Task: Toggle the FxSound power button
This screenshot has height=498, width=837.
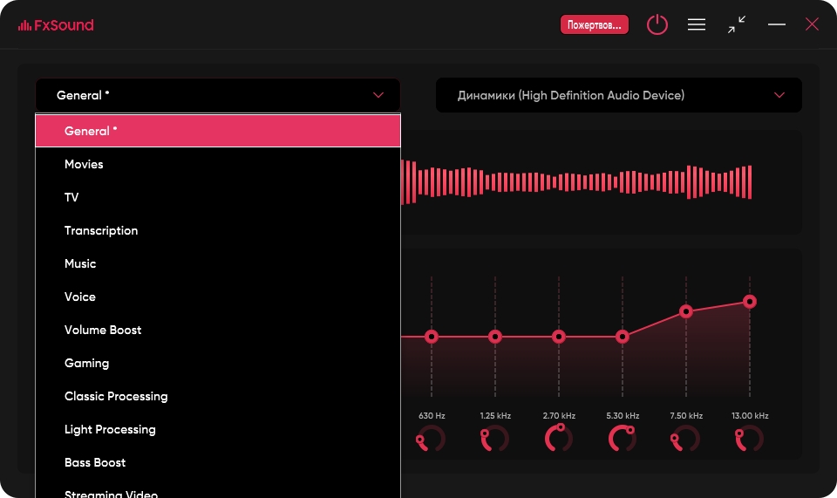Action: click(657, 24)
